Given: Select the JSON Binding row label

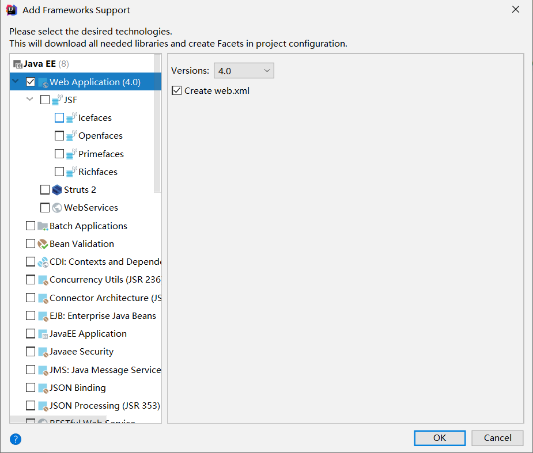Looking at the screenshot, I should (78, 388).
